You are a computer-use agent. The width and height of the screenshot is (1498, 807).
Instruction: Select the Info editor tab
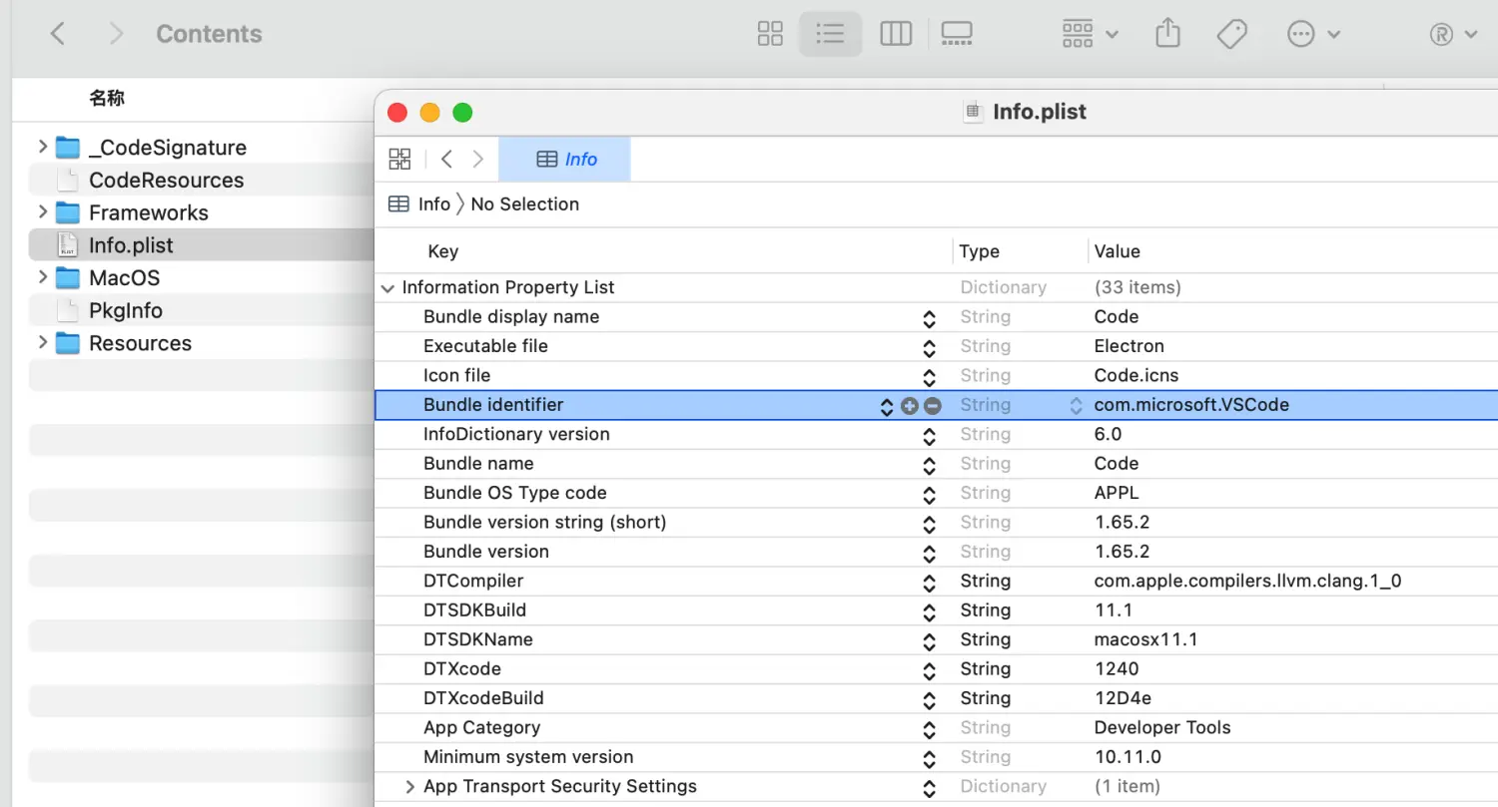(564, 159)
